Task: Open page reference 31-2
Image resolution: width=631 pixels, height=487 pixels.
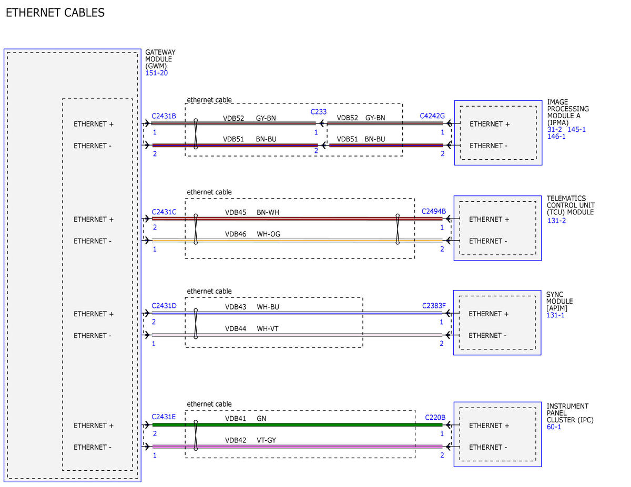Action: pyautogui.click(x=555, y=129)
